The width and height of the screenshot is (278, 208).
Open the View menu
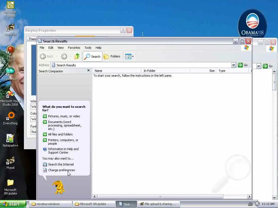(61, 48)
